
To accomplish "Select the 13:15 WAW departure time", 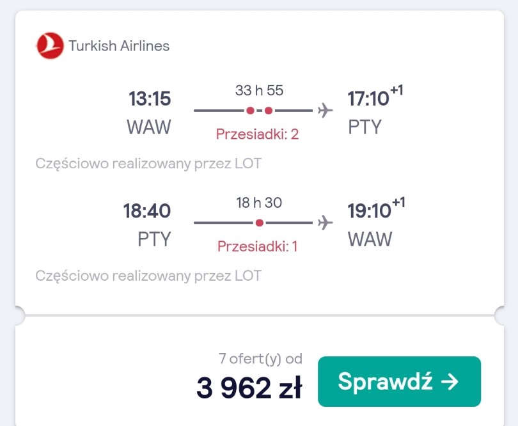I will tap(150, 99).
